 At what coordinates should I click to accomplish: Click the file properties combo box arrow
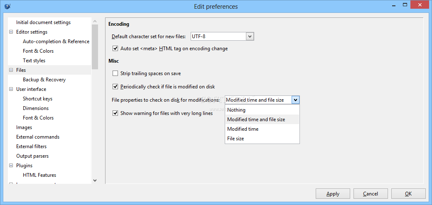[x=296, y=100]
